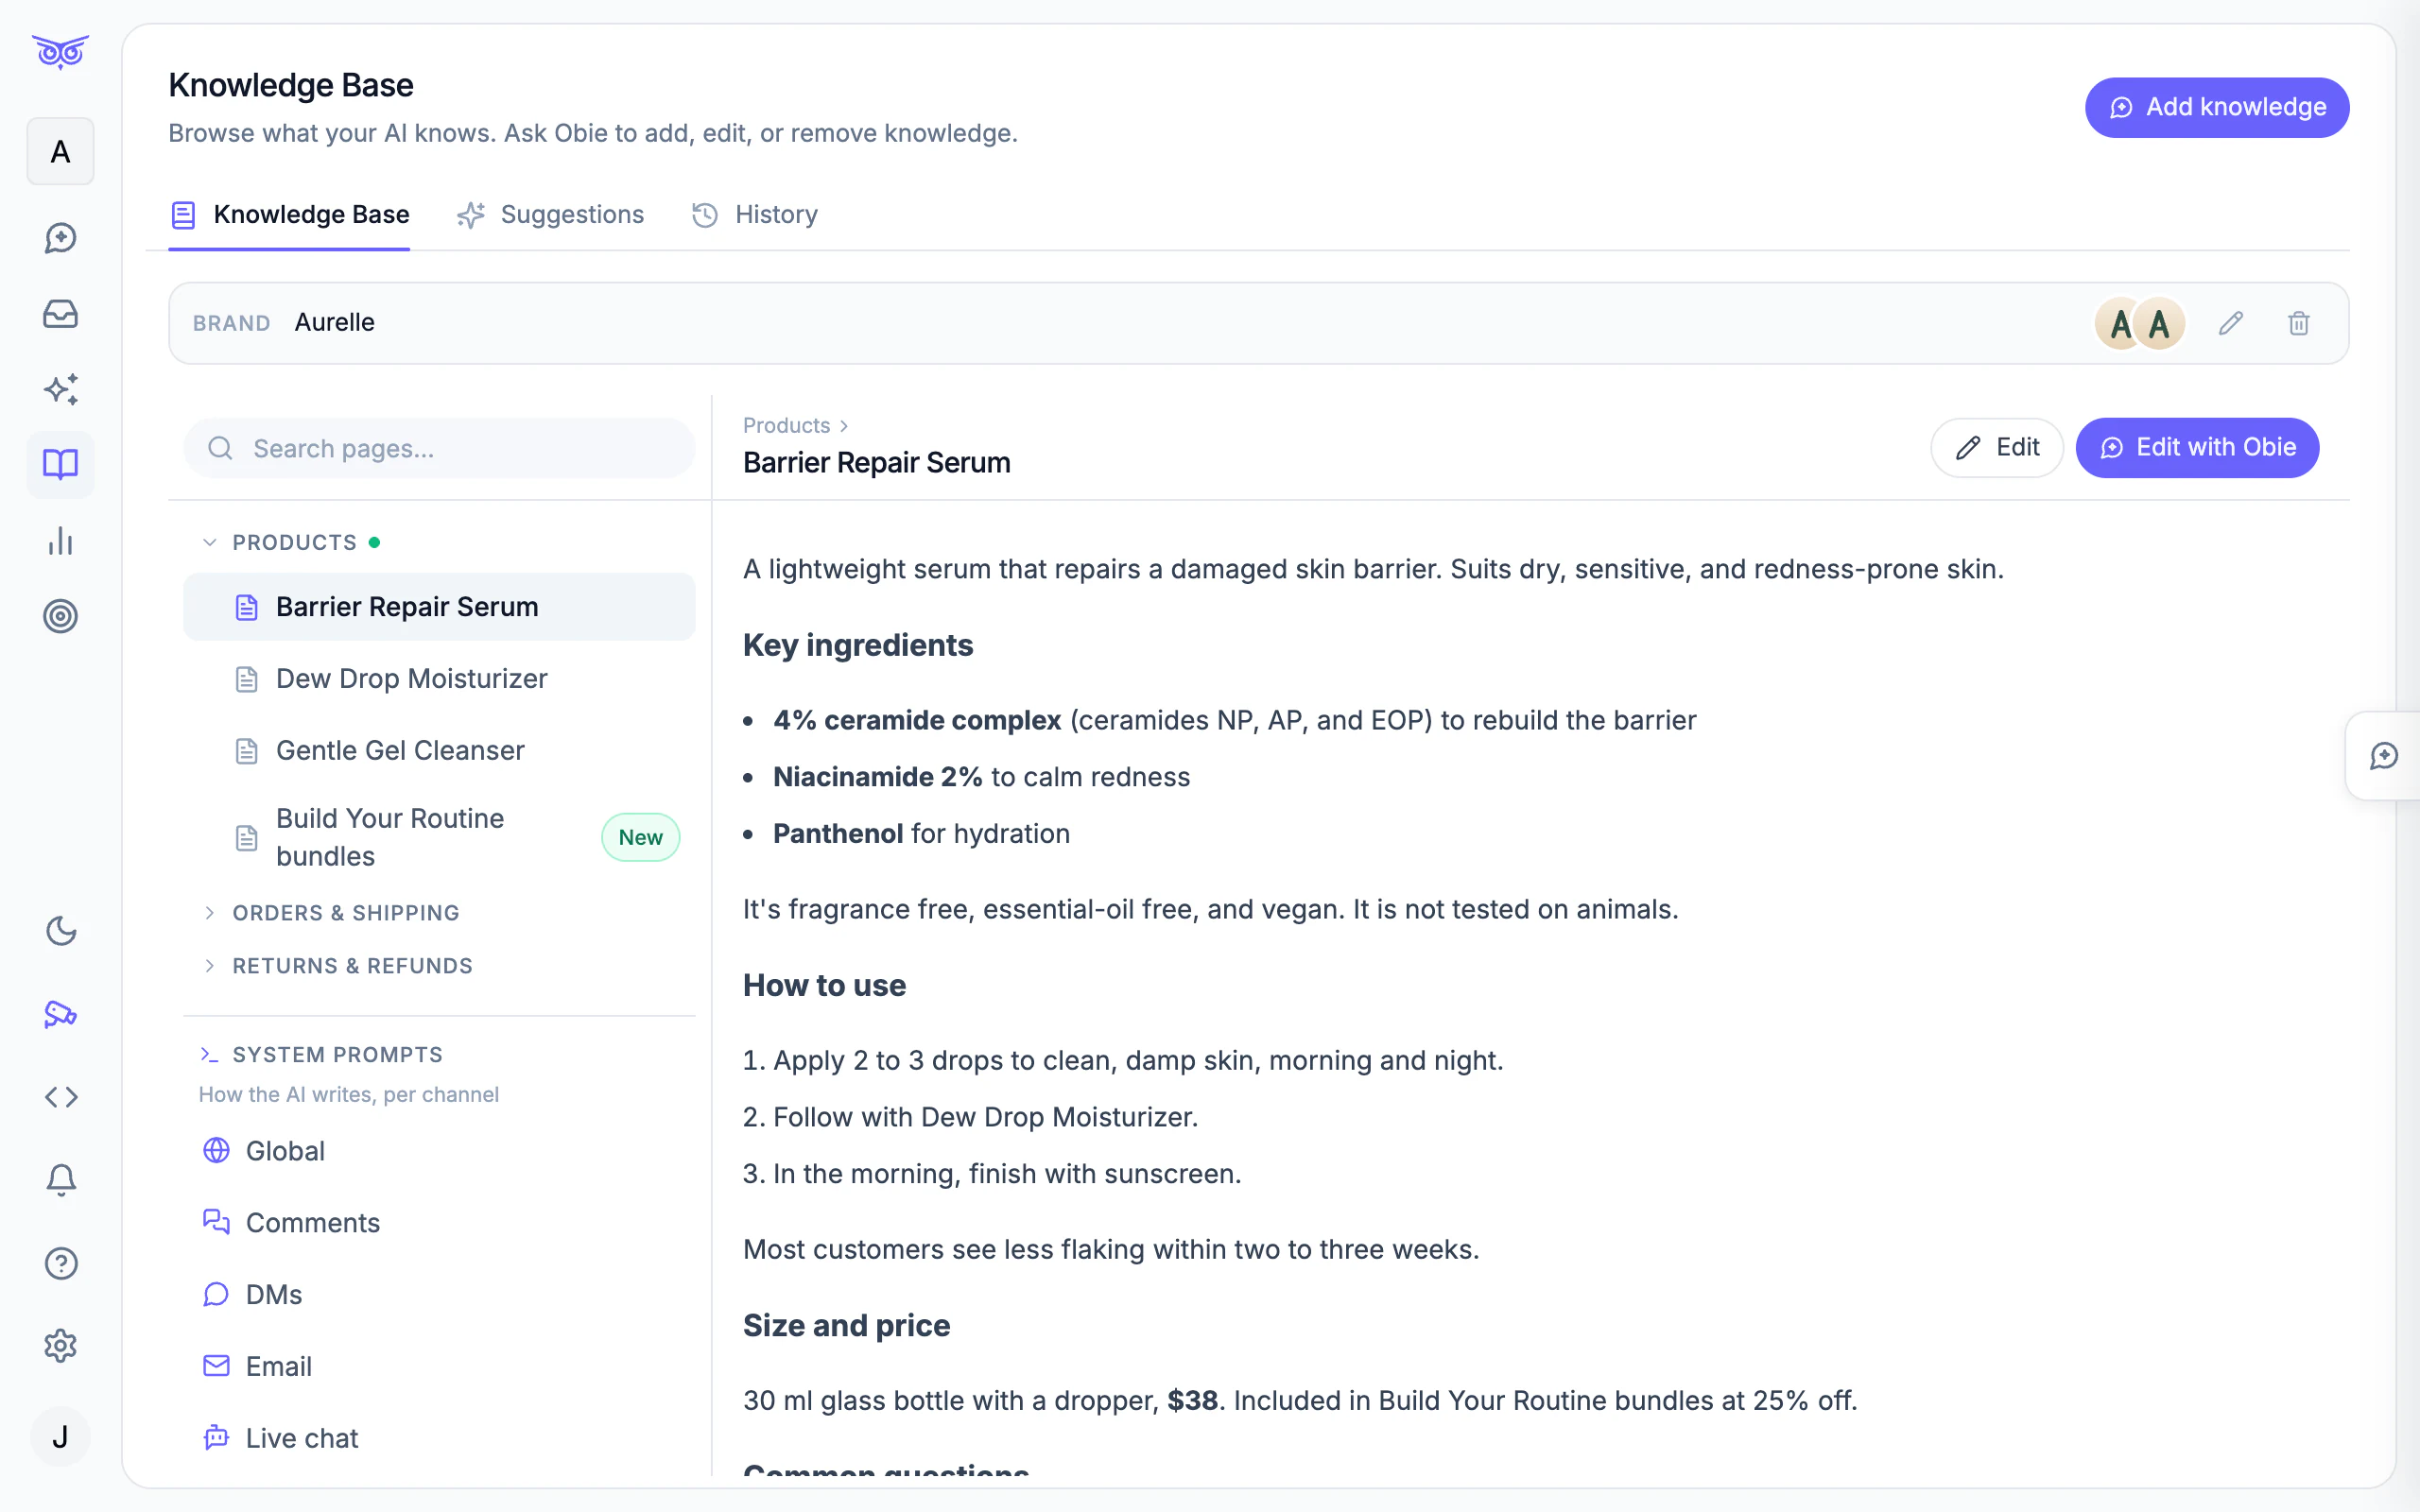Viewport: 2420px width, 1512px height.
Task: Click the Products breadcrumb link
Action: [x=786, y=426]
